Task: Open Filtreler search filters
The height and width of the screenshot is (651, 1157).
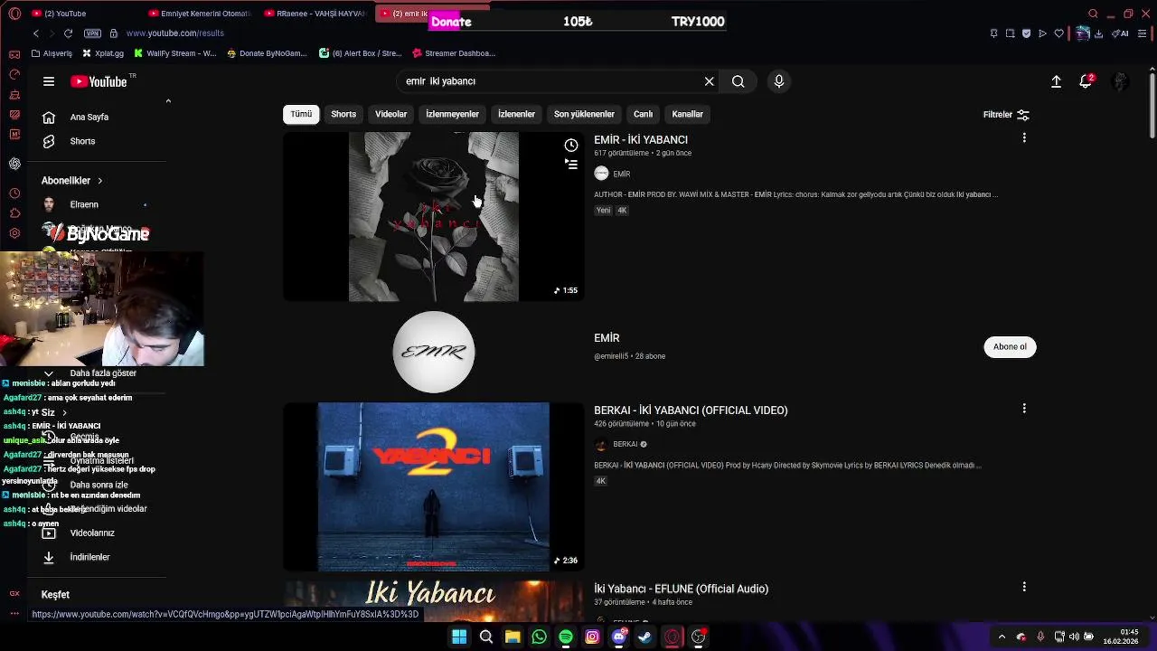Action: (x=1006, y=115)
